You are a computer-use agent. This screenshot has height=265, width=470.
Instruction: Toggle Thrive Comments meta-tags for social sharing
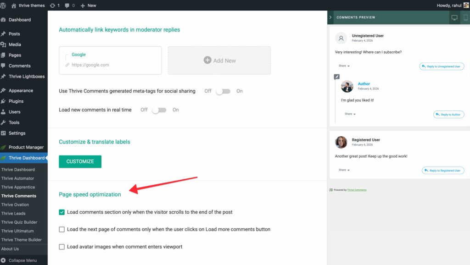point(223,91)
